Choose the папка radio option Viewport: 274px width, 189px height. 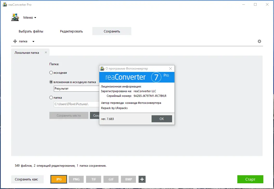point(51,97)
